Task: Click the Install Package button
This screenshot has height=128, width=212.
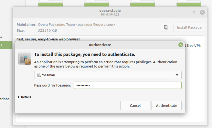Action: tap(189, 27)
